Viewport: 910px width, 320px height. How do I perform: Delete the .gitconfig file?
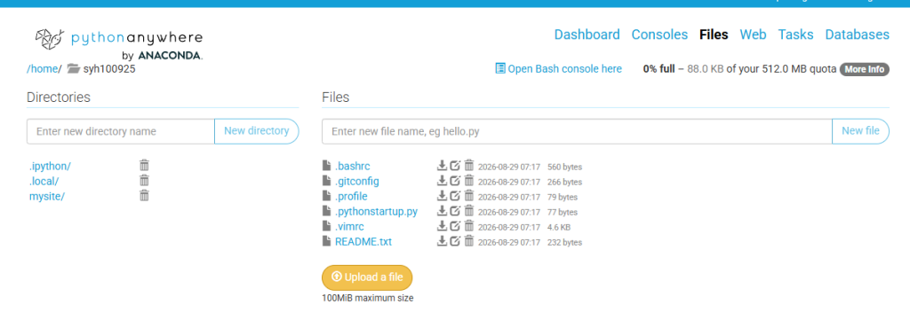469,181
